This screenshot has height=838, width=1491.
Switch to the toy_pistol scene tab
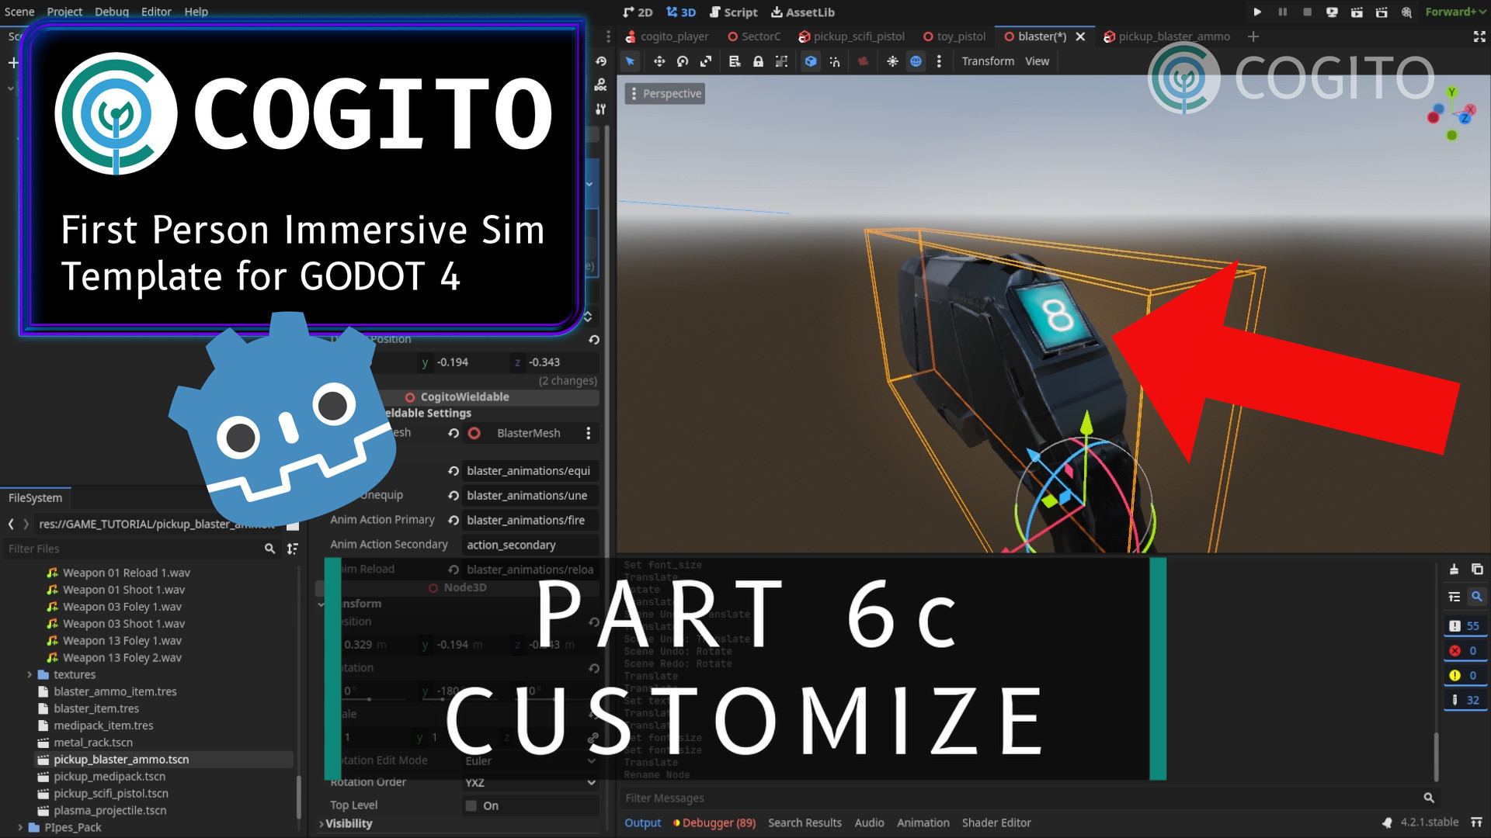(x=954, y=36)
